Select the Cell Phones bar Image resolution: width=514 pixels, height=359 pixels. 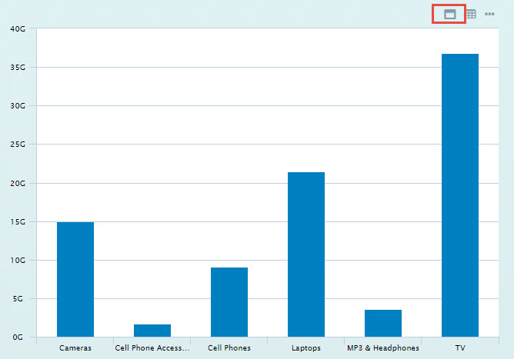[229, 301]
